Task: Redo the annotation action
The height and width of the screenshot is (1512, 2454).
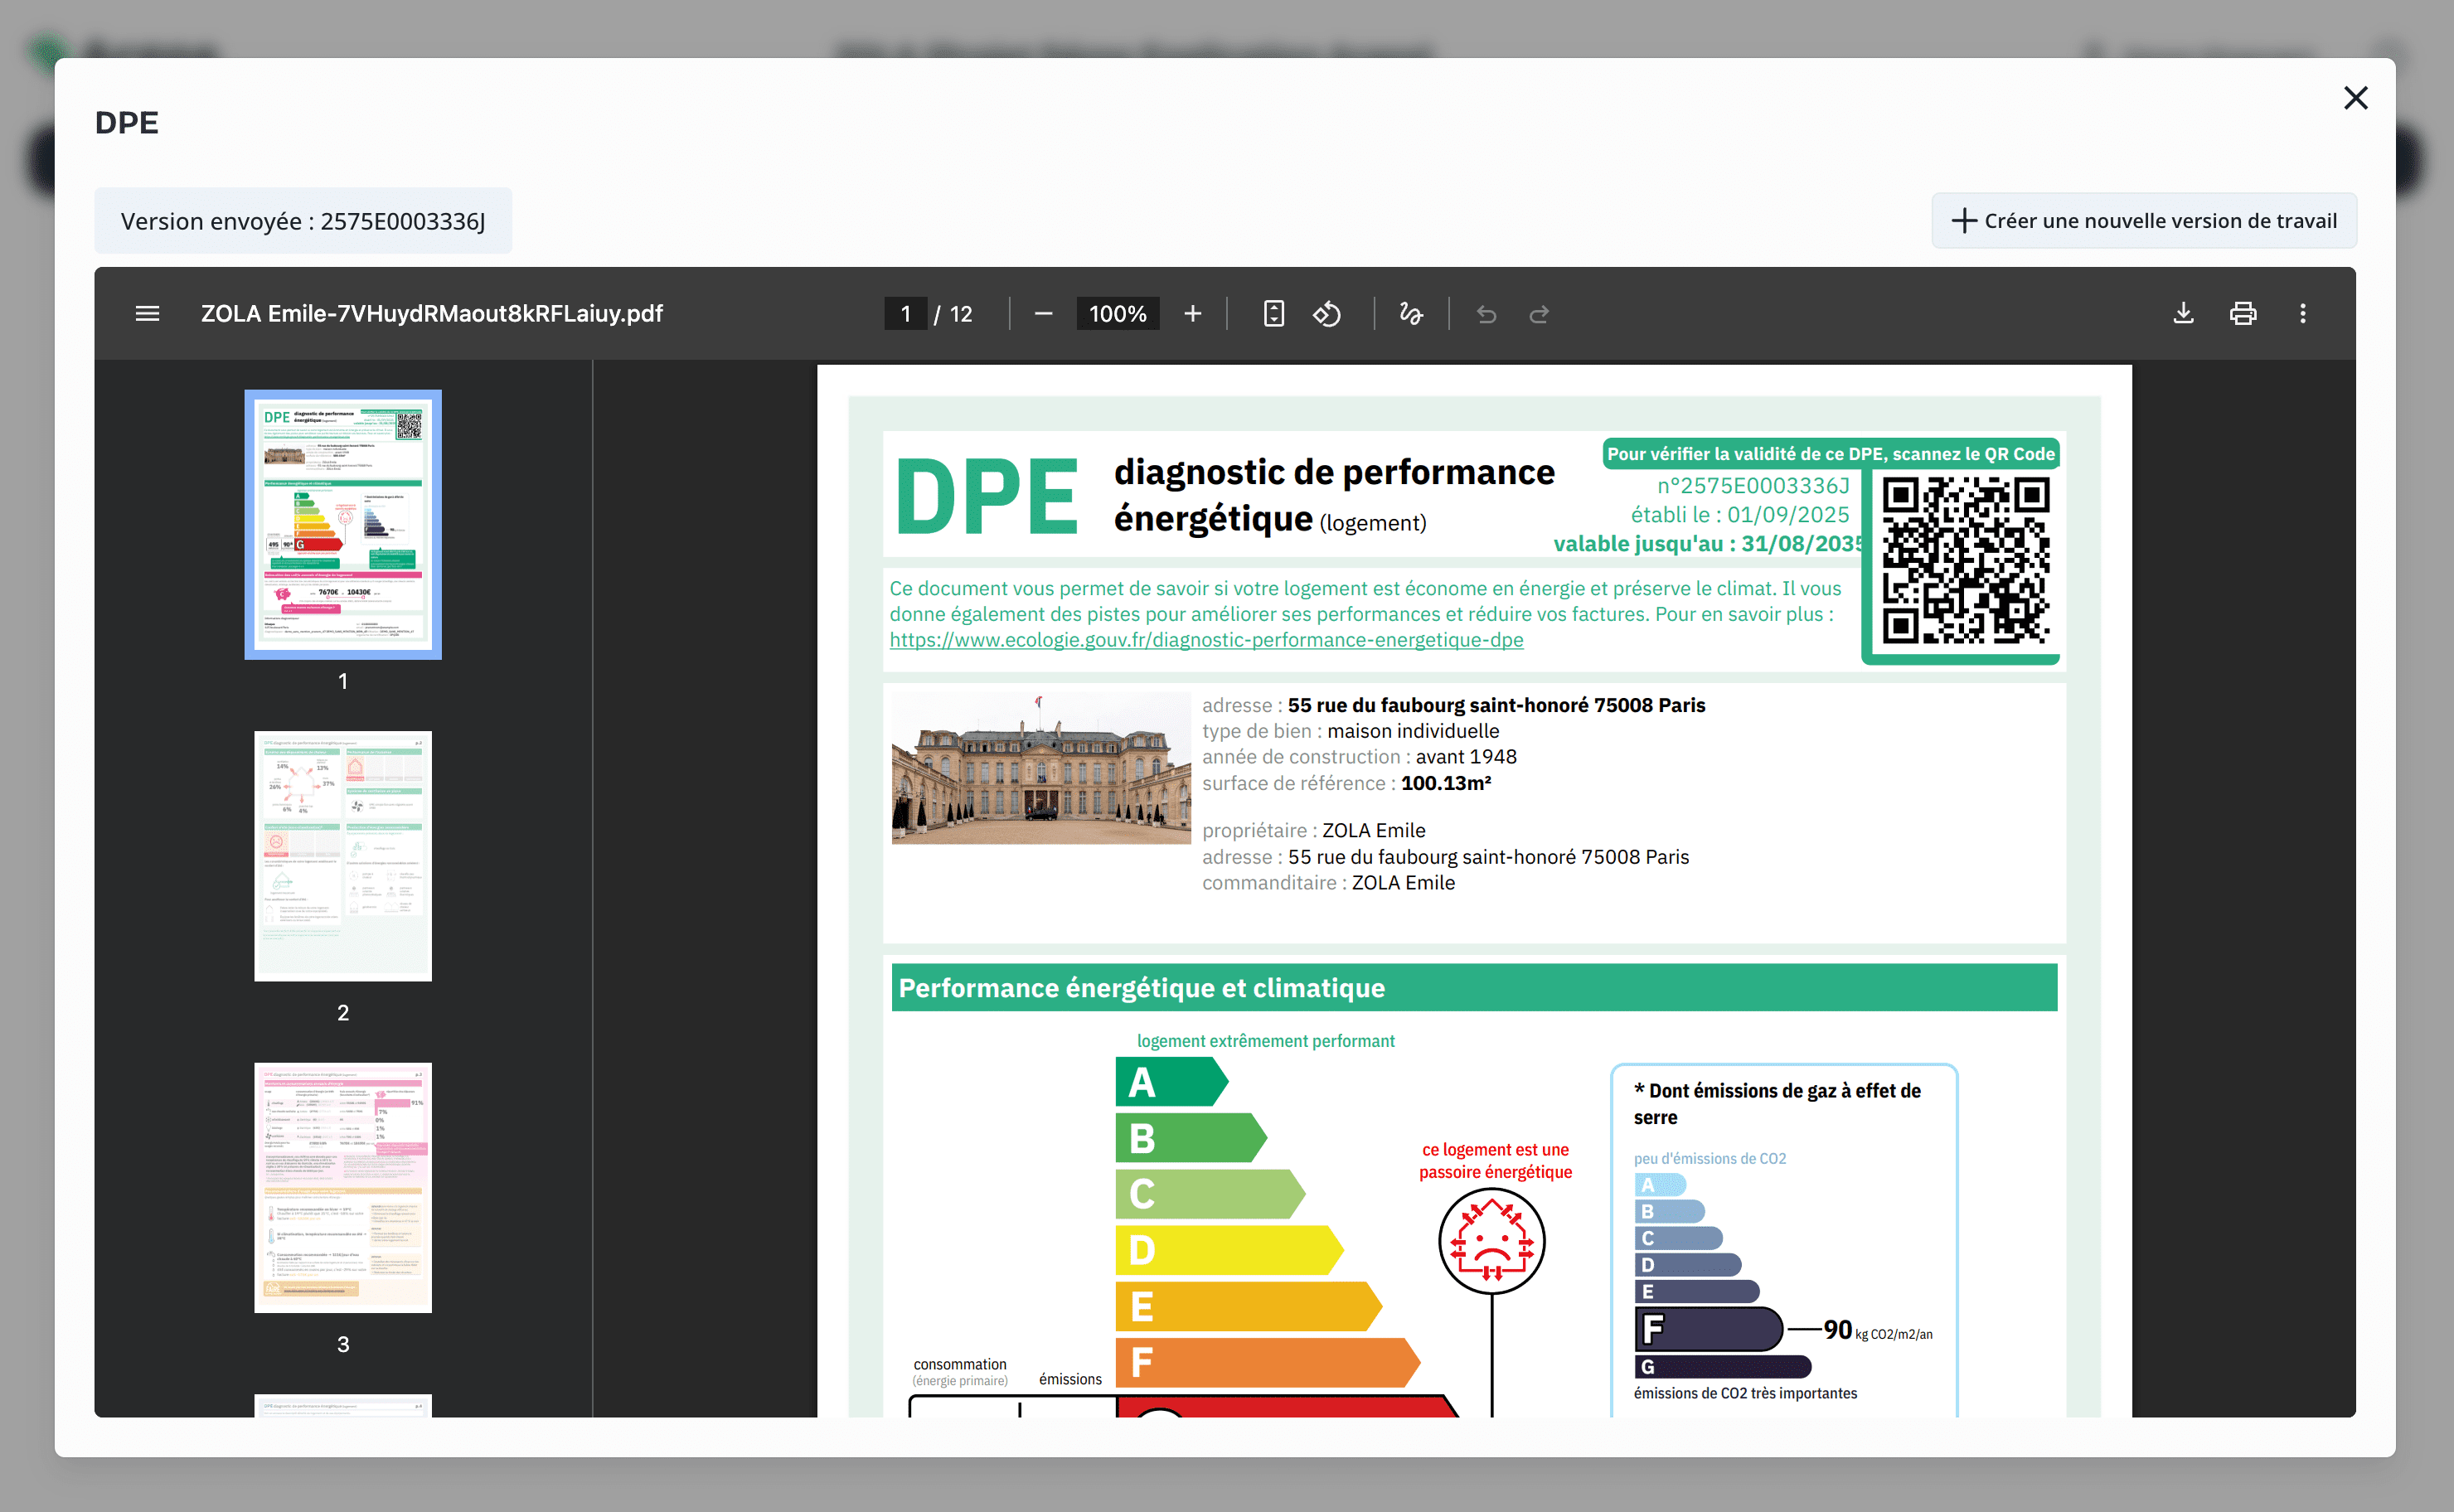Action: point(1539,314)
